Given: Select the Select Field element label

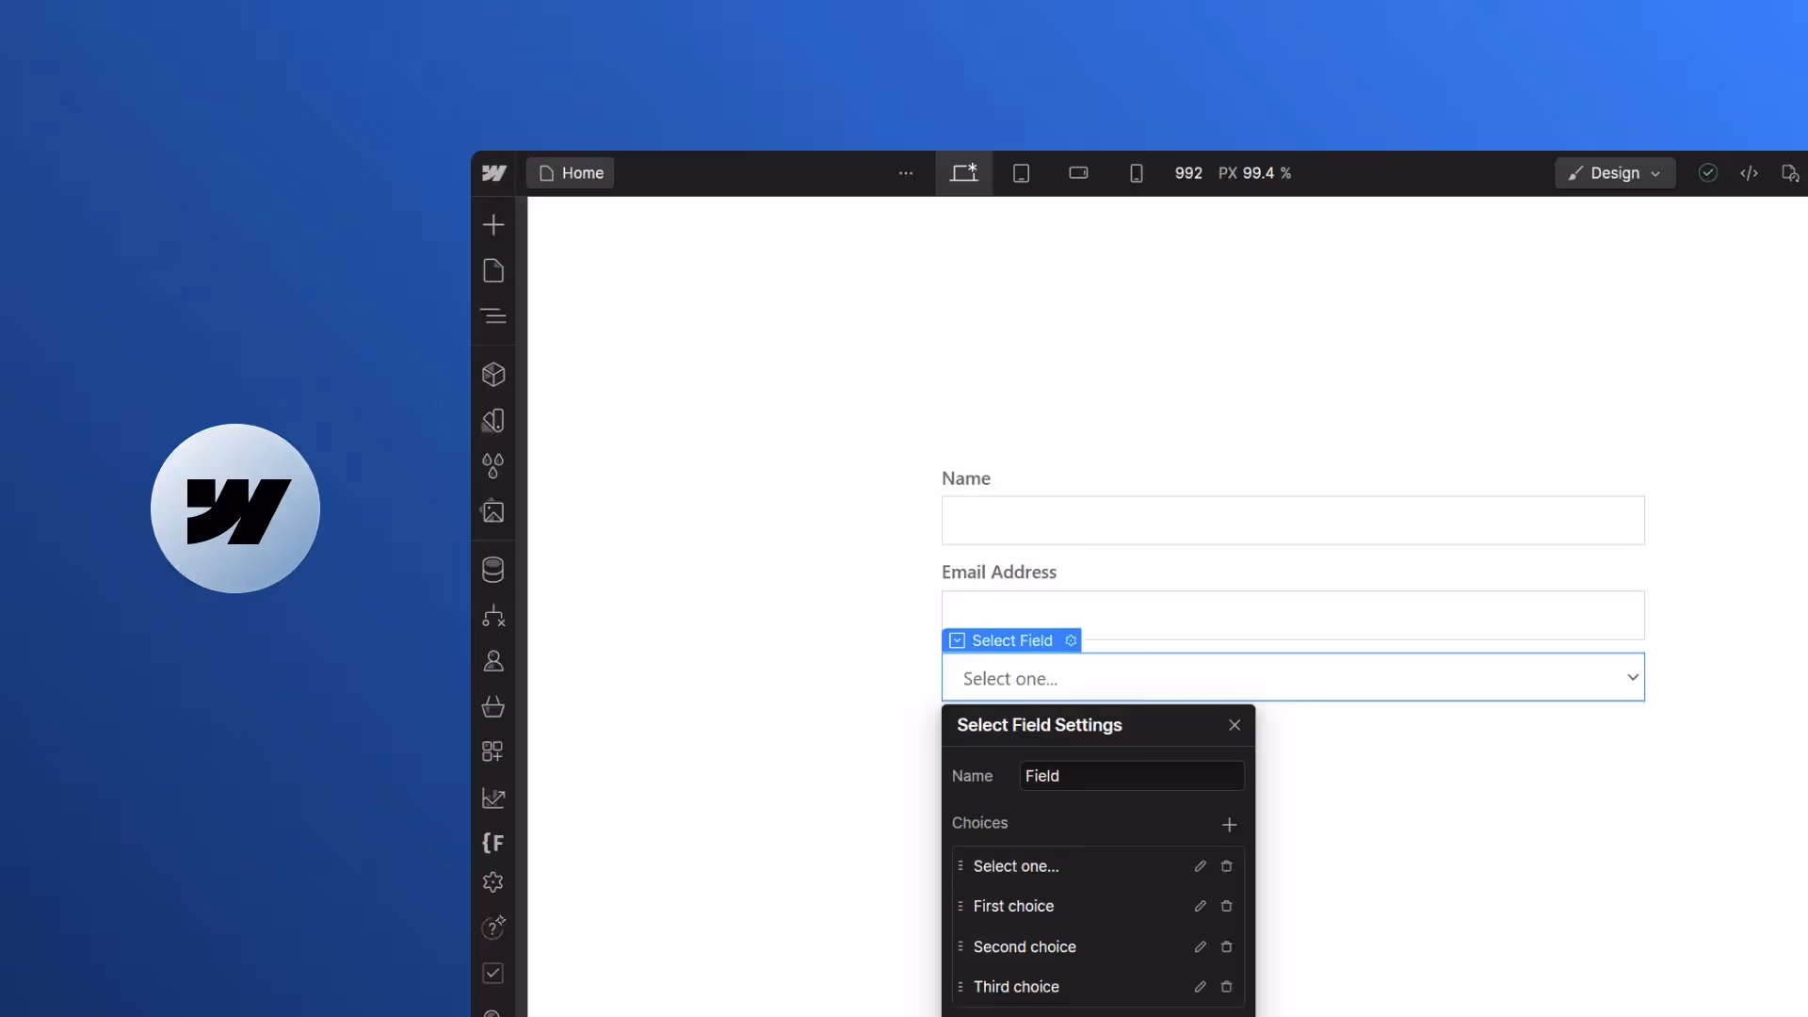Looking at the screenshot, I should (x=1011, y=640).
